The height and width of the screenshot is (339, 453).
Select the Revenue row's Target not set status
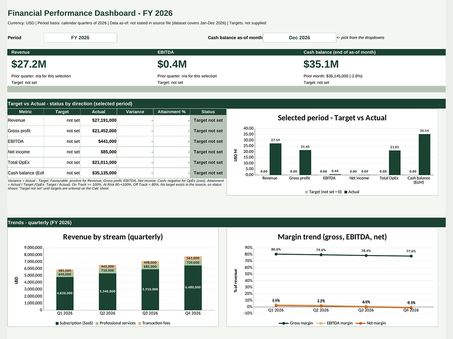(208, 120)
